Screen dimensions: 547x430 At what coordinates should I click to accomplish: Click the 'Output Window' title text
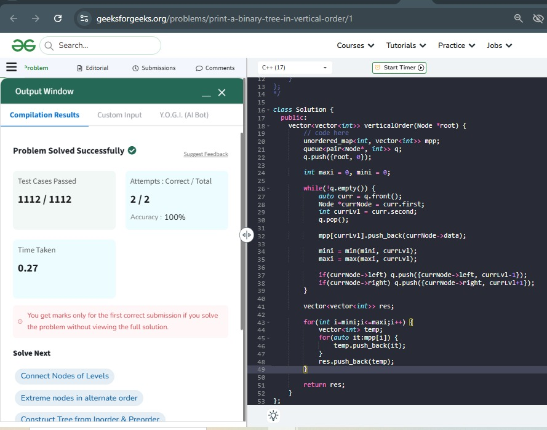pos(44,92)
